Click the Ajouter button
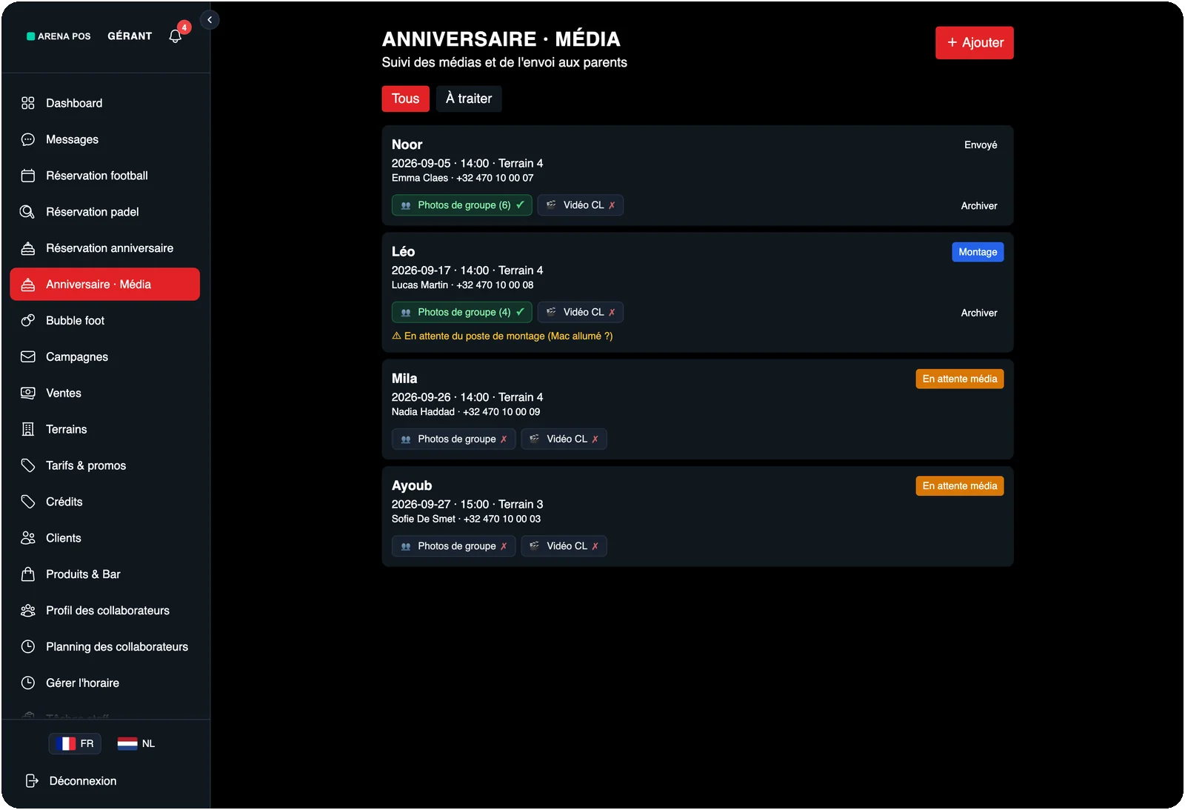 tap(975, 43)
